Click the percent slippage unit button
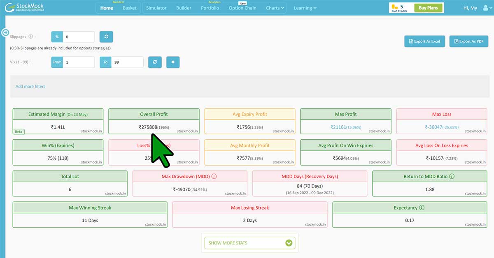The height and width of the screenshot is (258, 494). [57, 37]
